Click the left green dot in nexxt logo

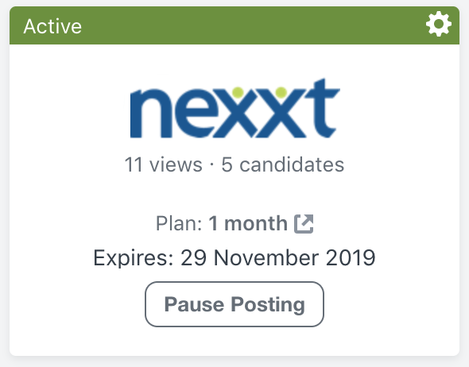[238, 92]
